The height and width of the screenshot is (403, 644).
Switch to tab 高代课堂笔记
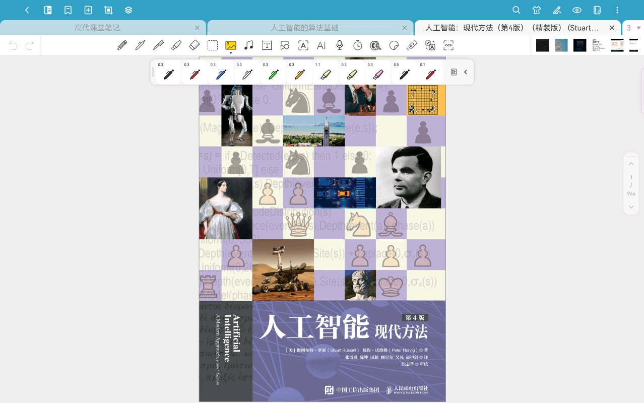97,28
